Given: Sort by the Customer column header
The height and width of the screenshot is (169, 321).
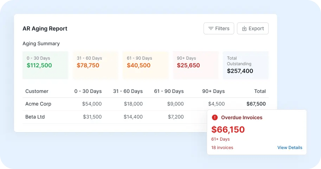Looking at the screenshot, I should tap(37, 91).
